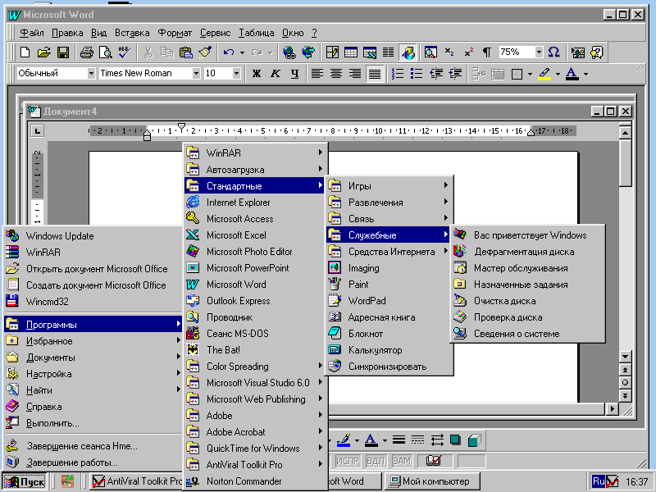This screenshot has height=492, width=656.
Task: Click the New document icon in Word toolbar
Action: (x=25, y=52)
